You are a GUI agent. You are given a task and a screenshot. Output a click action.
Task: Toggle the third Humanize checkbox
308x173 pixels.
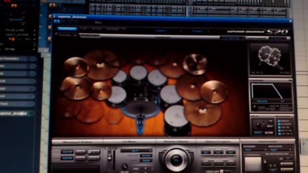279,127
